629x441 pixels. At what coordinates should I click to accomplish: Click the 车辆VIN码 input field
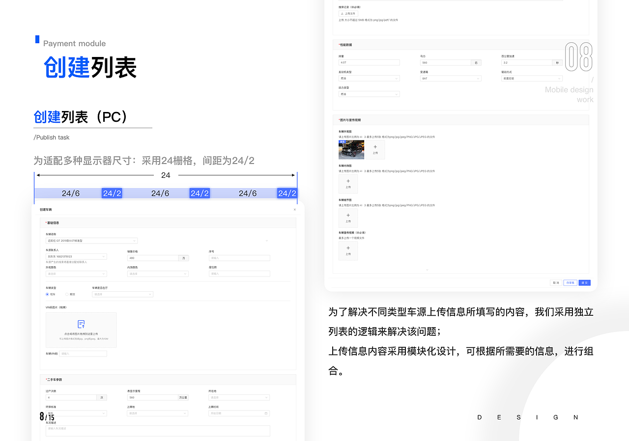pyautogui.click(x=83, y=353)
